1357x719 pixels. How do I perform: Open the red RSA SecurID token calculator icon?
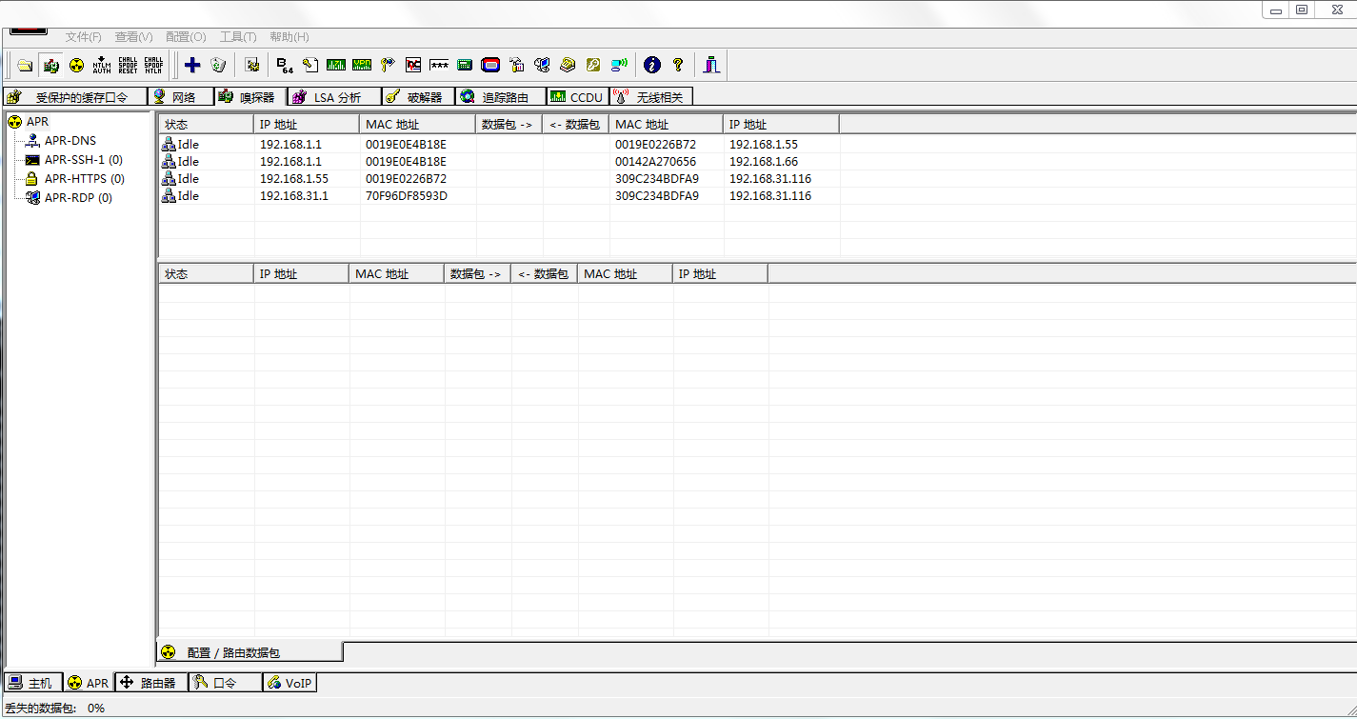pyautogui.click(x=490, y=65)
